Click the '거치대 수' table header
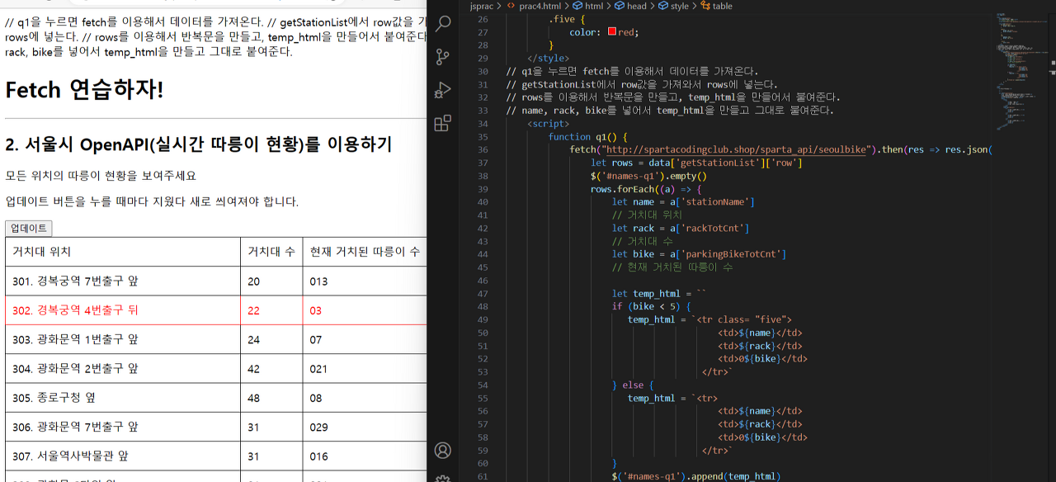This screenshot has width=1056, height=482. point(271,251)
